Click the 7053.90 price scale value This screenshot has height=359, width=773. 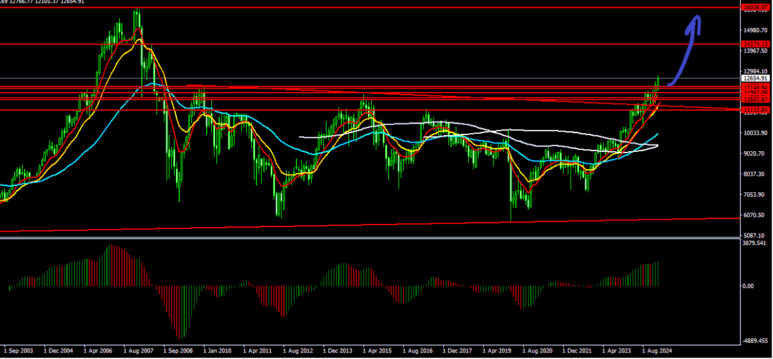(755, 194)
